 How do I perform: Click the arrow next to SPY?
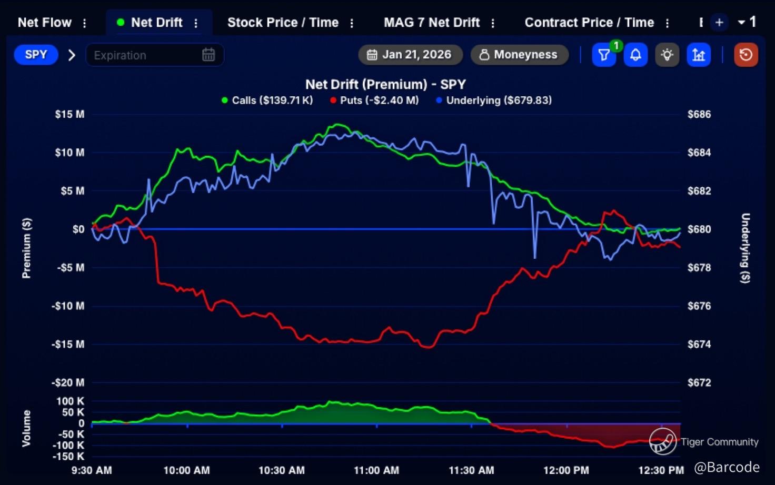[72, 55]
